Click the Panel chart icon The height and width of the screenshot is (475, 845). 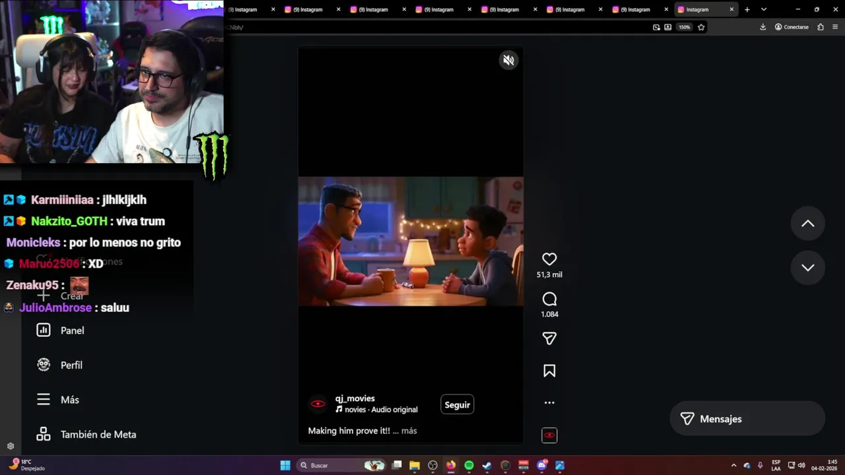pyautogui.click(x=44, y=330)
